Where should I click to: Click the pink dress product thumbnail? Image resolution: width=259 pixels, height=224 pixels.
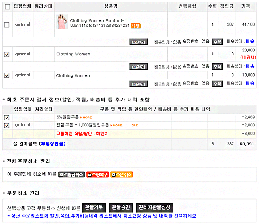[x=62, y=22]
